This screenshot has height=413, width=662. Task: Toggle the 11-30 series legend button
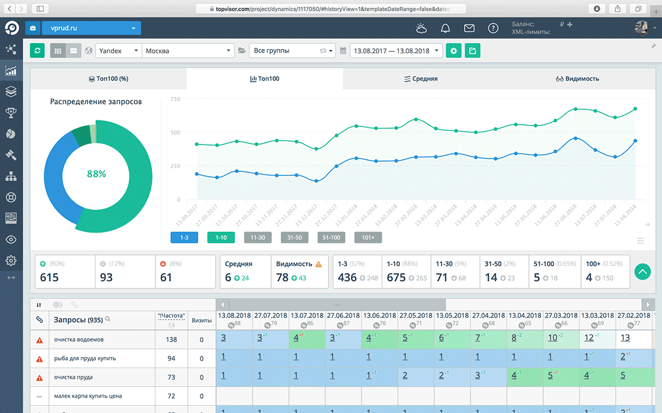coord(258,237)
